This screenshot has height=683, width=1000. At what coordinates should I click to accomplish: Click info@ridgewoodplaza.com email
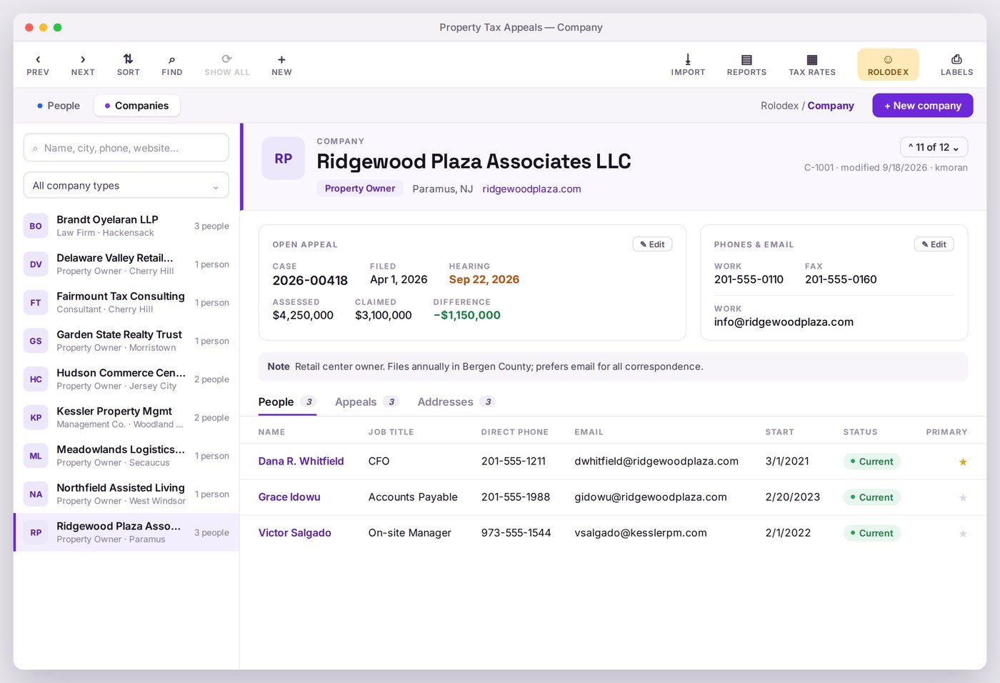click(784, 322)
